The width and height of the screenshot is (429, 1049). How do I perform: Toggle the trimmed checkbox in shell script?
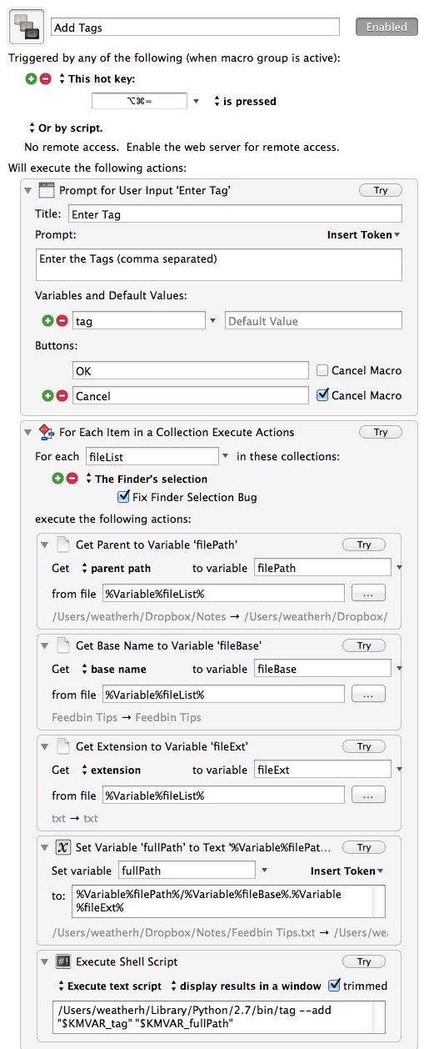pos(335,985)
